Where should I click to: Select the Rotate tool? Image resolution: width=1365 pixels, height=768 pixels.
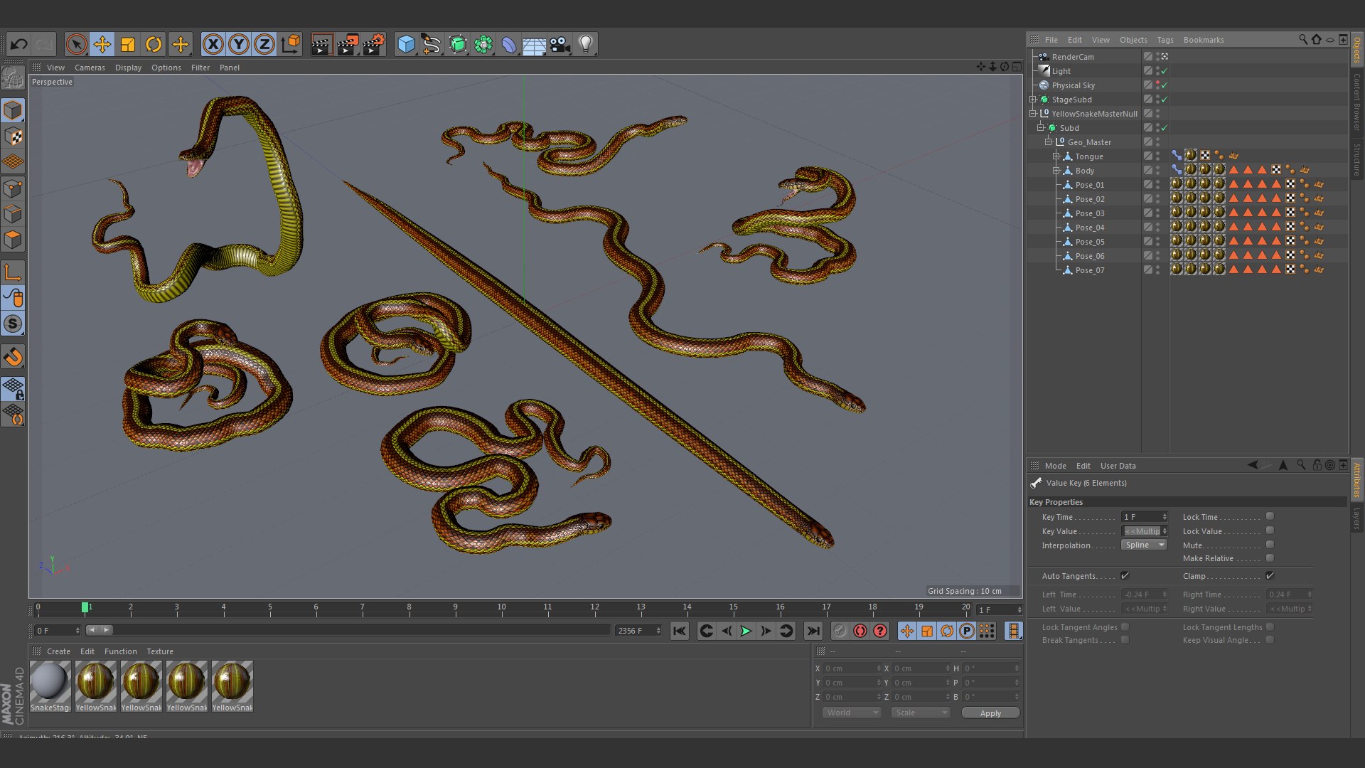[154, 44]
